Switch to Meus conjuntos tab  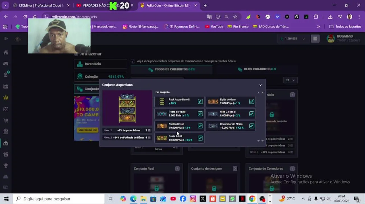point(257,69)
